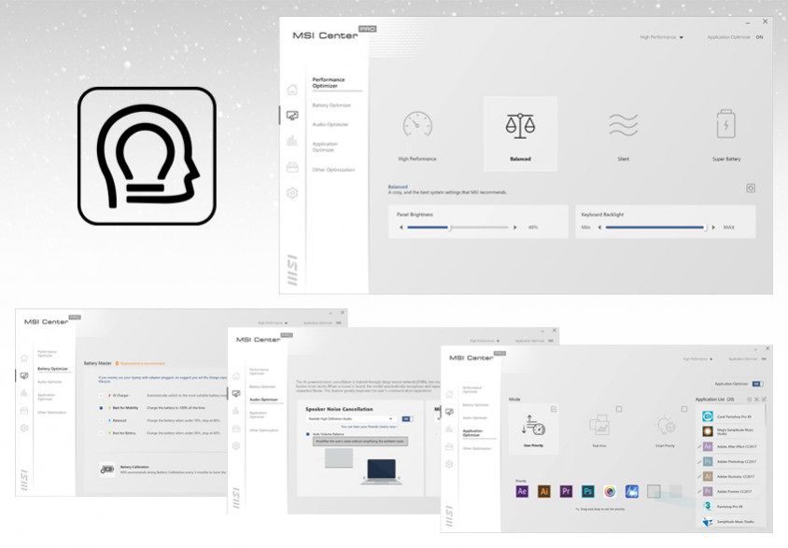Click the Corel PaintShop Pro icon in Application List

[x=708, y=416]
